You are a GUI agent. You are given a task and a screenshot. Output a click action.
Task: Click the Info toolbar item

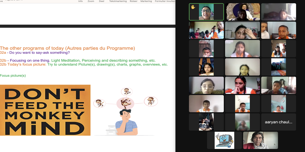pyautogui.click(x=80, y=1)
